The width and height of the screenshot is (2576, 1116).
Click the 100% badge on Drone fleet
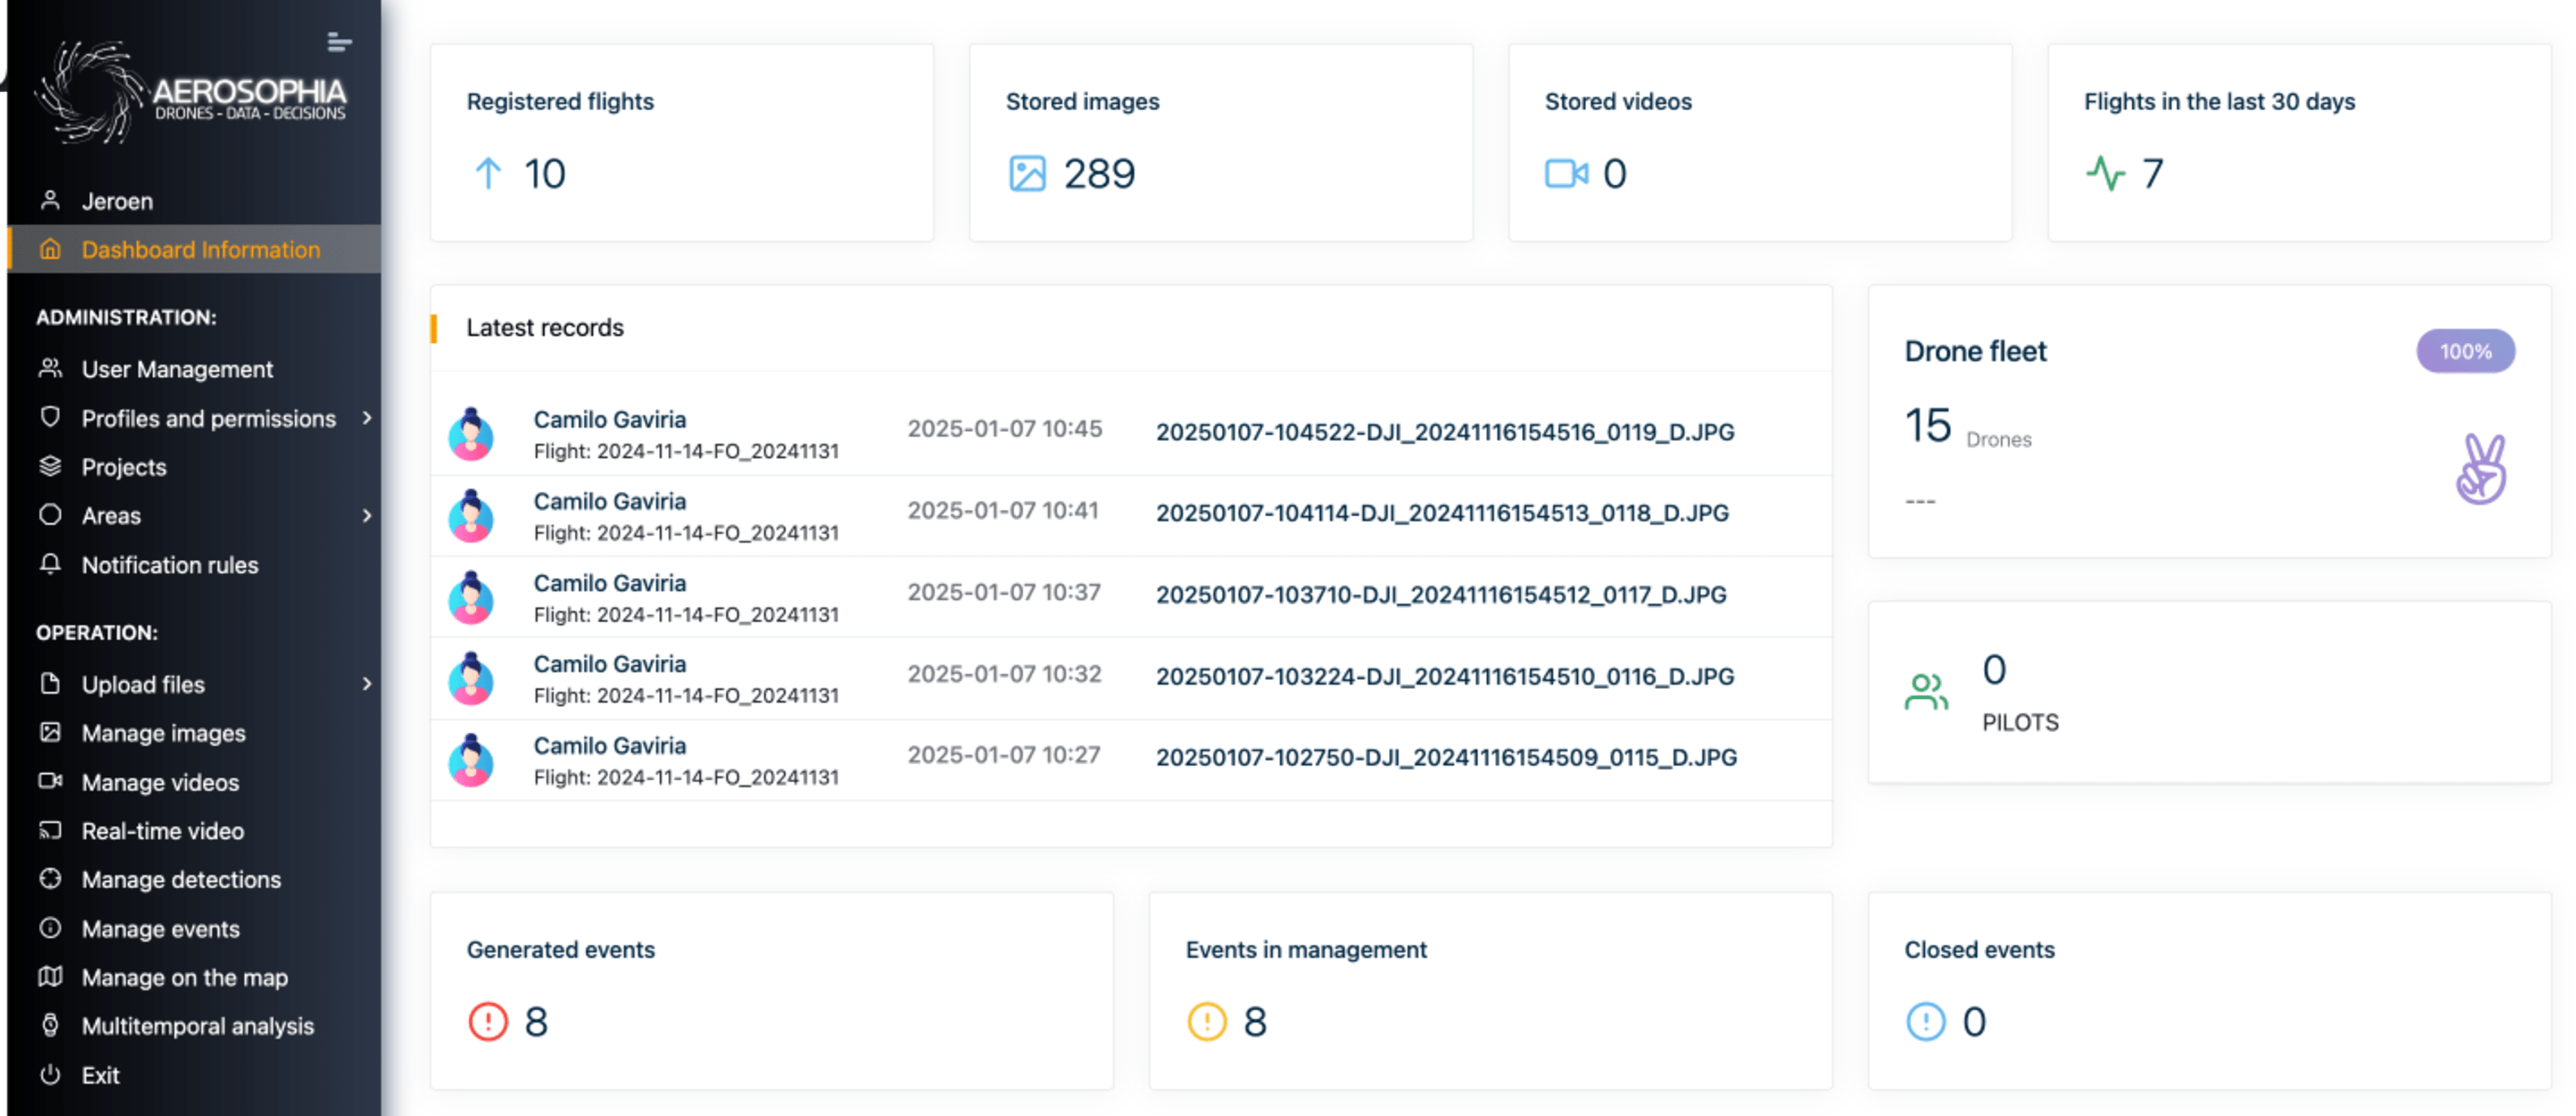pos(2465,351)
